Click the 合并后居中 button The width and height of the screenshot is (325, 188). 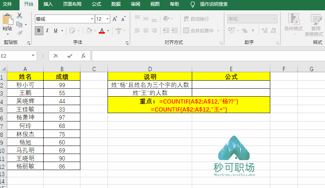pos(199,31)
